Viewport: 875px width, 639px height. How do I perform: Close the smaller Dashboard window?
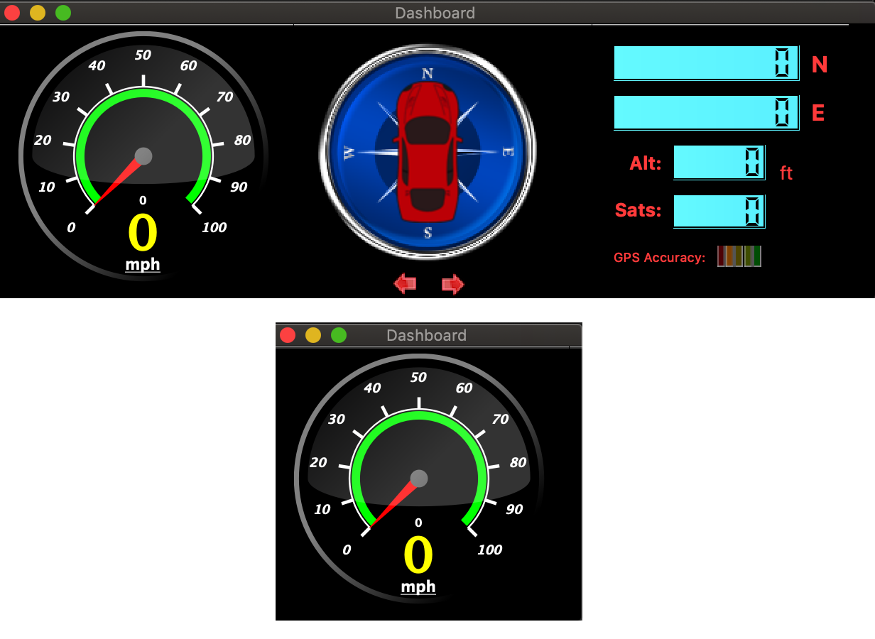(x=288, y=335)
